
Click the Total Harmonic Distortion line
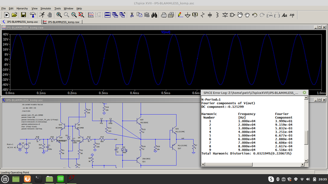tap(247, 153)
